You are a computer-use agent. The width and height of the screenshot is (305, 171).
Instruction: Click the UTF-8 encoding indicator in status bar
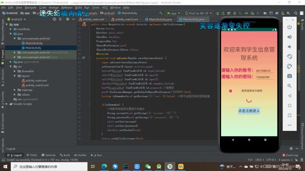coord(271,160)
